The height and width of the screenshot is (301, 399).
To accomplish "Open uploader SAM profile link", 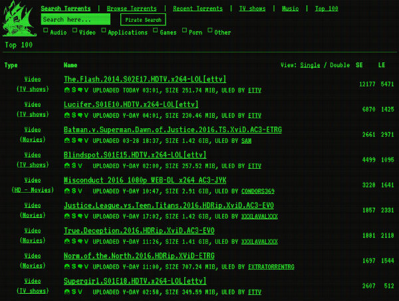I will click(x=246, y=141).
